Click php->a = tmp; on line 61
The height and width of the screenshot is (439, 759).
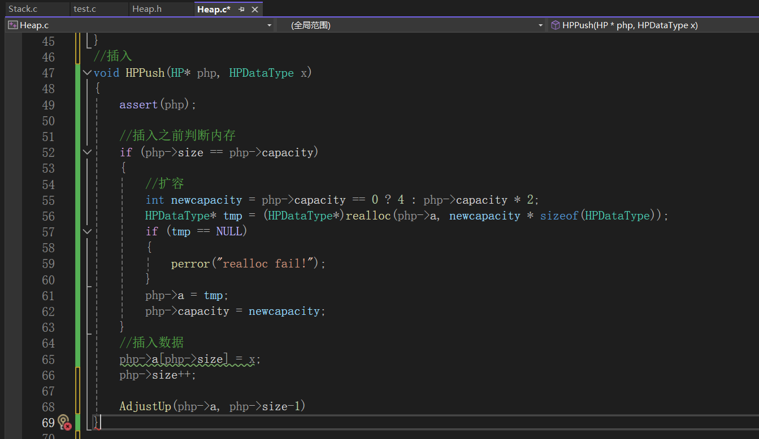187,296
